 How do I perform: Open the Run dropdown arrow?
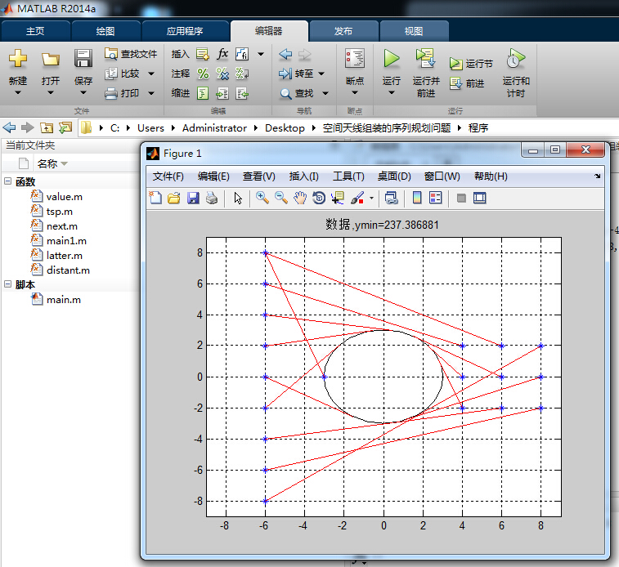[391, 92]
